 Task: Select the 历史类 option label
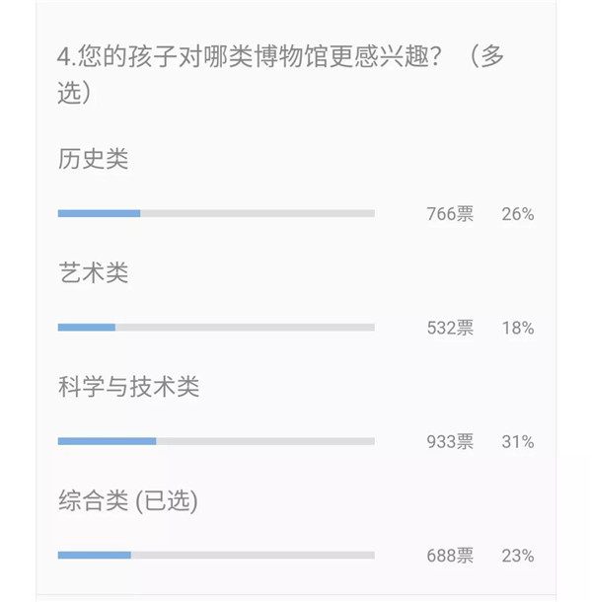pos(94,159)
